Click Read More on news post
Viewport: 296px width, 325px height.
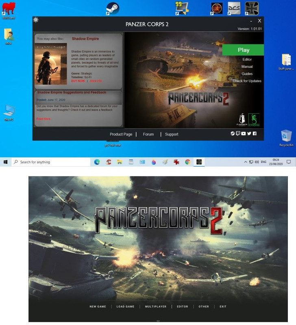click(x=44, y=119)
